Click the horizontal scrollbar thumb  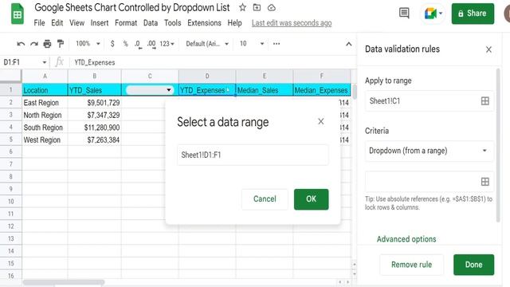[64, 282]
